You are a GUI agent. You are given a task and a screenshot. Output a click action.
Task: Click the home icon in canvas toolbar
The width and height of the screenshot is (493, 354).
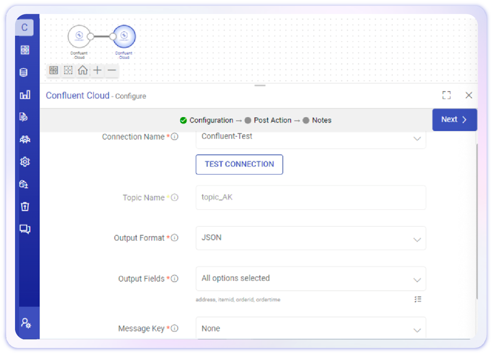tap(83, 70)
